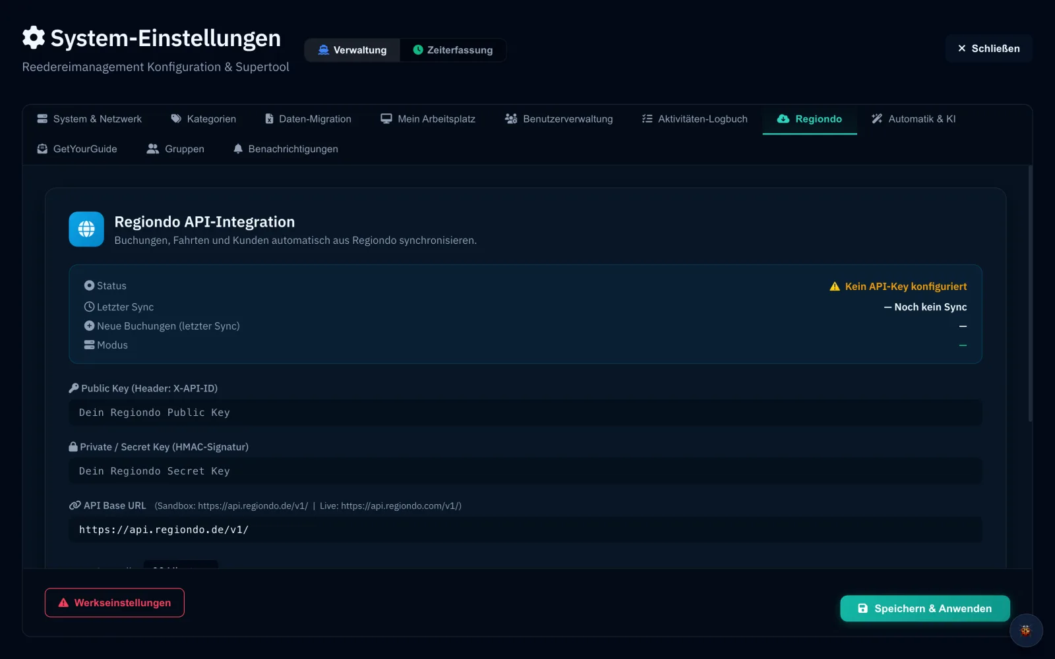1055x659 pixels.
Task: Click the bug icon in bottom corner
Action: point(1026,631)
